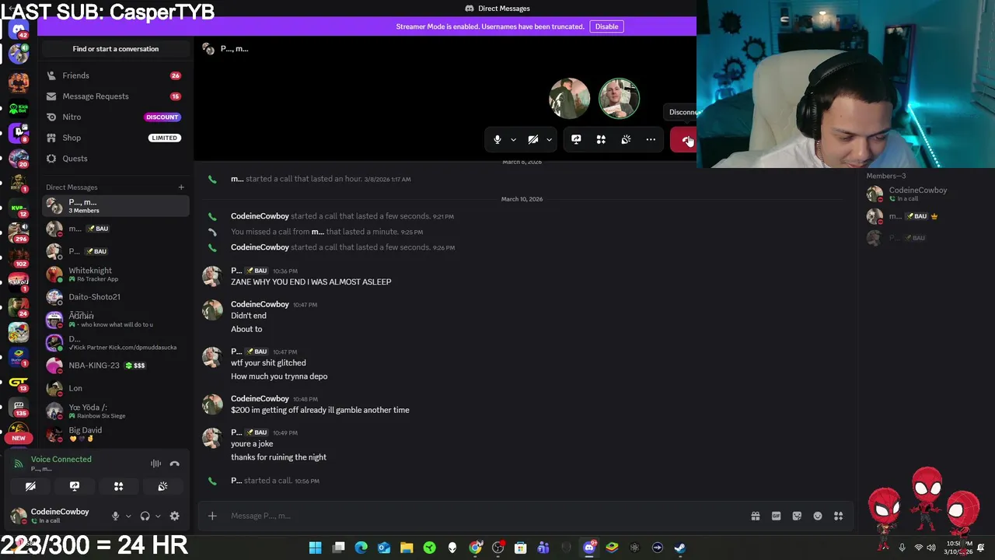Open the Quests page
This screenshot has width=995, height=560.
point(115,159)
